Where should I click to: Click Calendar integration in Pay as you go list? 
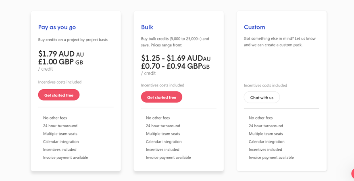[61, 142]
